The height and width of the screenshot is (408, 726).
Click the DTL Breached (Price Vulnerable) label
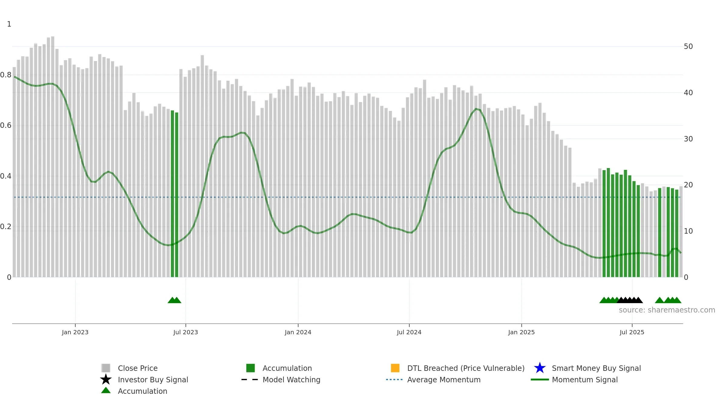pyautogui.click(x=466, y=368)
